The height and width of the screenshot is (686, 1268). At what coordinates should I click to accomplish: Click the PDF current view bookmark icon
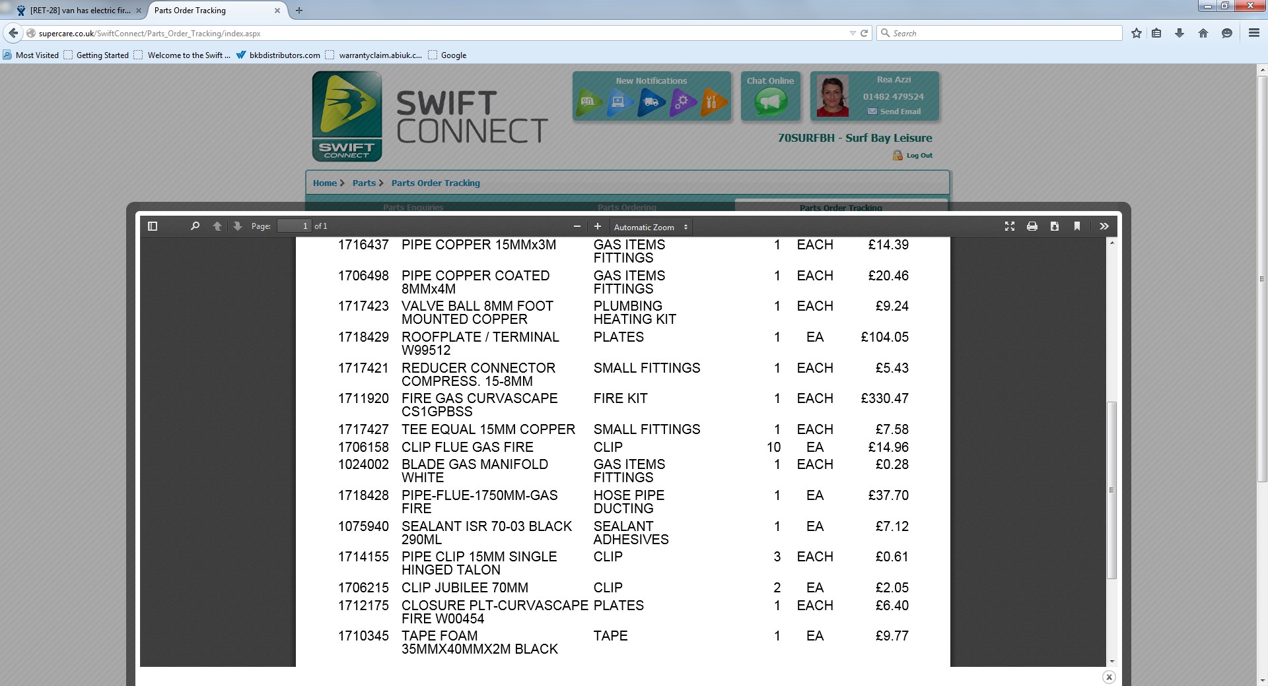pos(1077,226)
